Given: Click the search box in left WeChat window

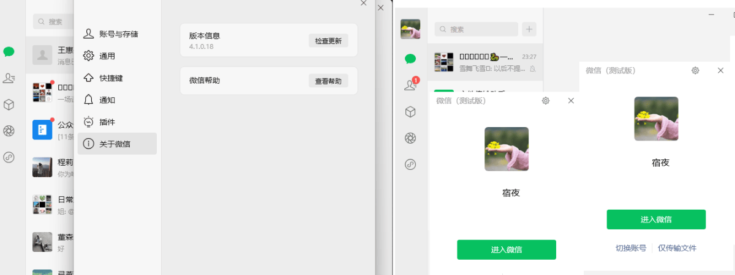Looking at the screenshot, I should point(53,21).
